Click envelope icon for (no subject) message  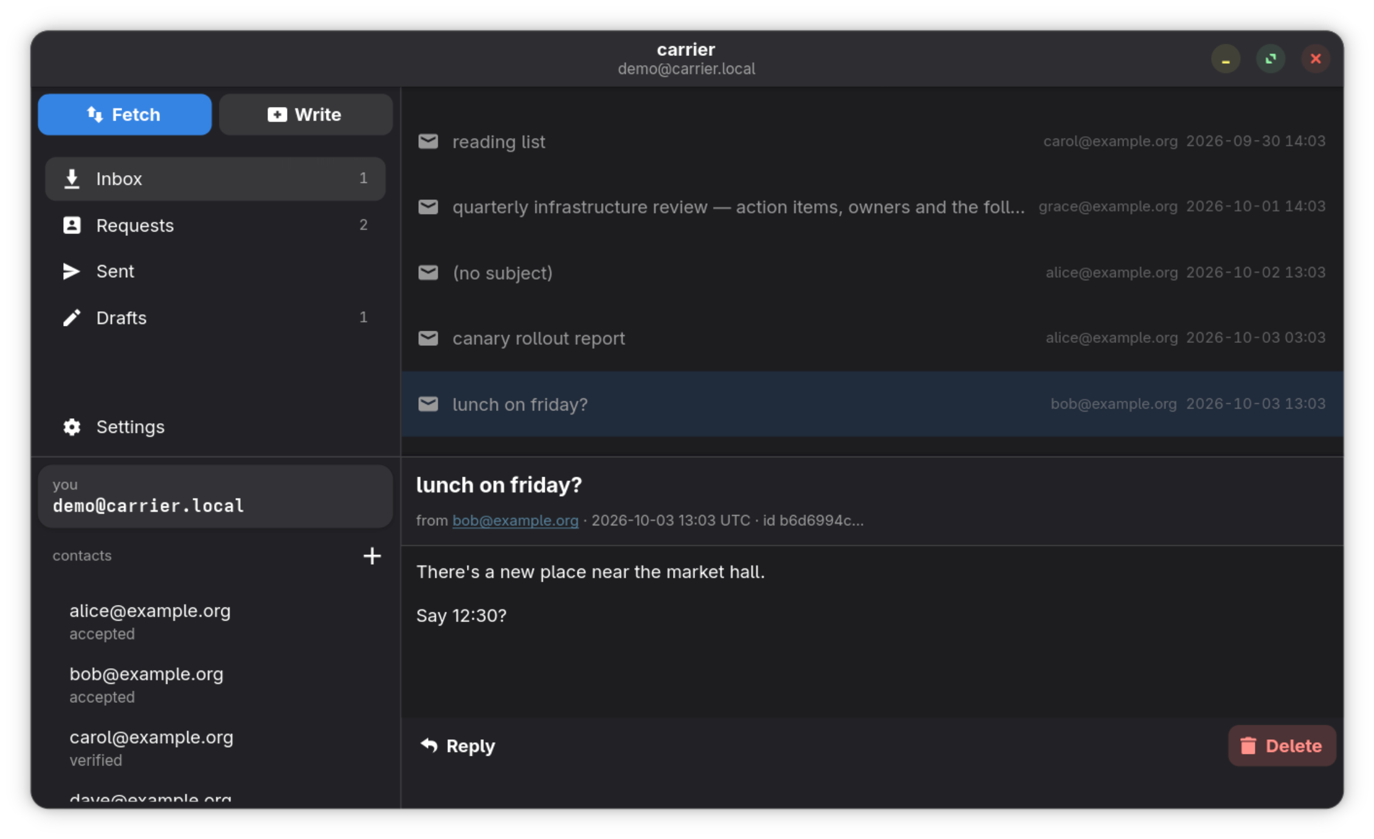coord(428,272)
